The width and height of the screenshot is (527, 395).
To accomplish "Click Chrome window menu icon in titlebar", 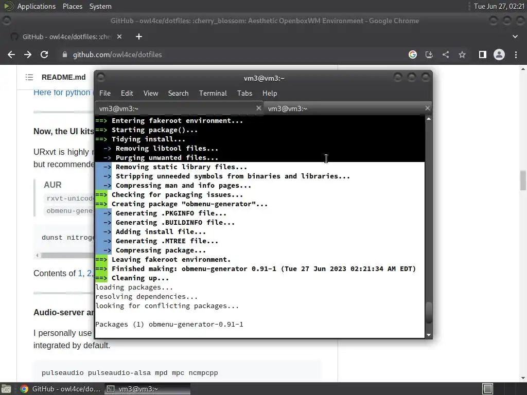I will pos(7,21).
